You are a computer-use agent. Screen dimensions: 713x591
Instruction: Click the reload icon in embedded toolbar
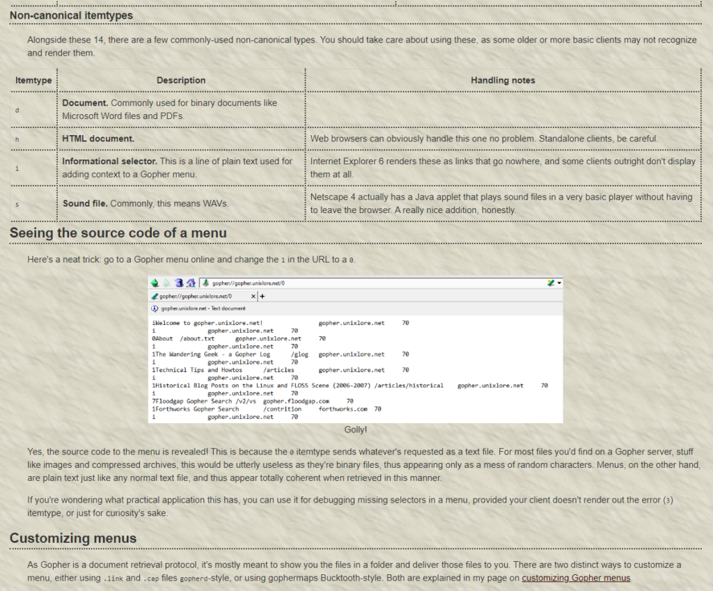[178, 283]
